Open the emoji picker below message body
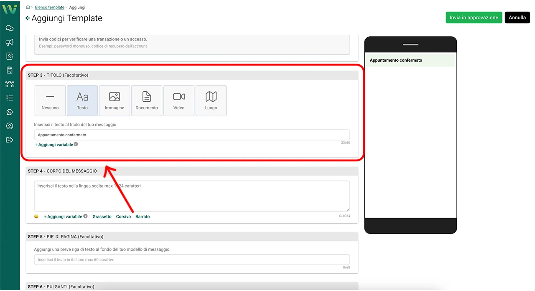The height and width of the screenshot is (291, 535). 36,217
